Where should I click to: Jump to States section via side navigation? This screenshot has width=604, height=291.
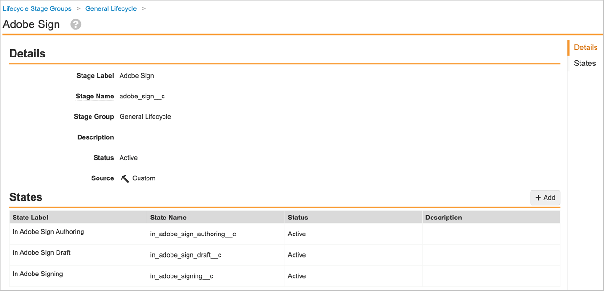pos(585,63)
